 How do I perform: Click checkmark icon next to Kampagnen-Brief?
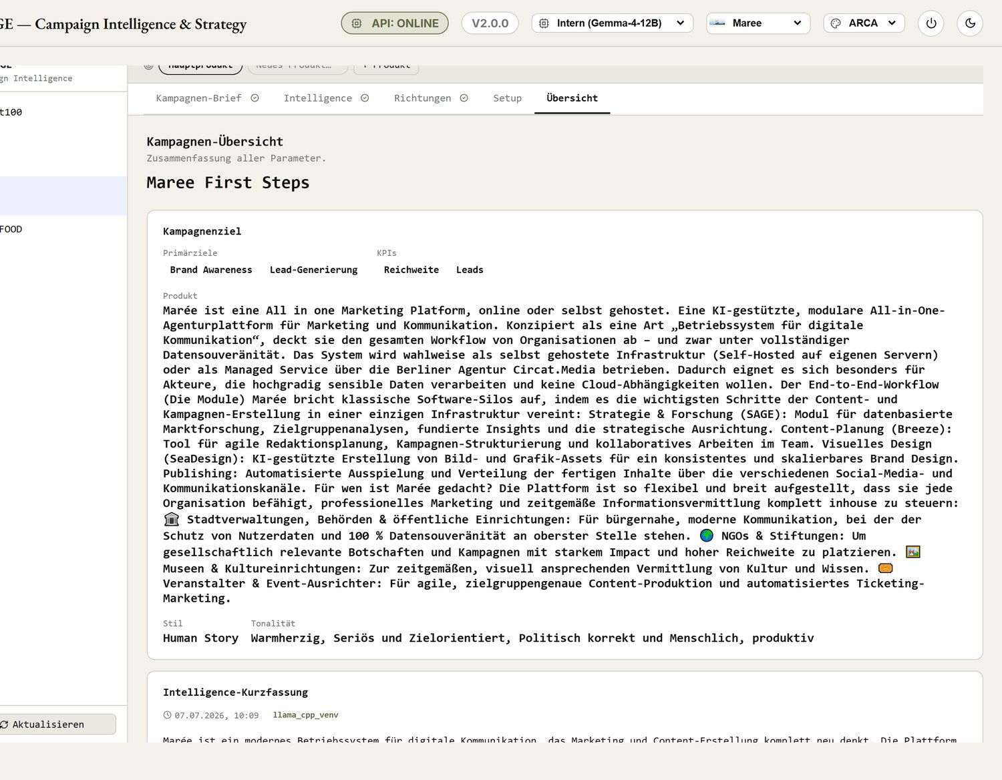click(x=255, y=98)
